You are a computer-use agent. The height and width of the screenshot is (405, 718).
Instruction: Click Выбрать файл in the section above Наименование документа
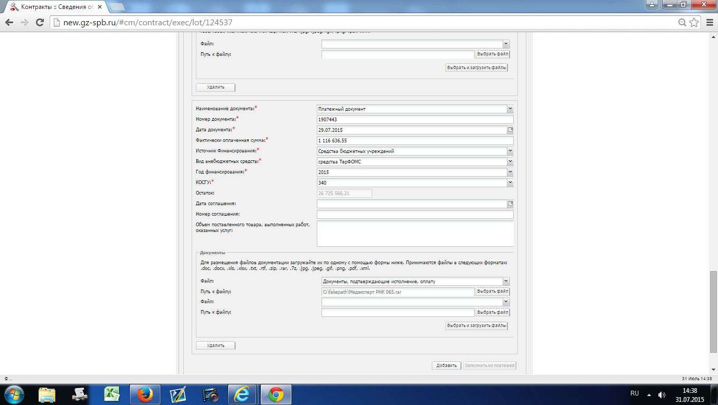click(x=493, y=54)
